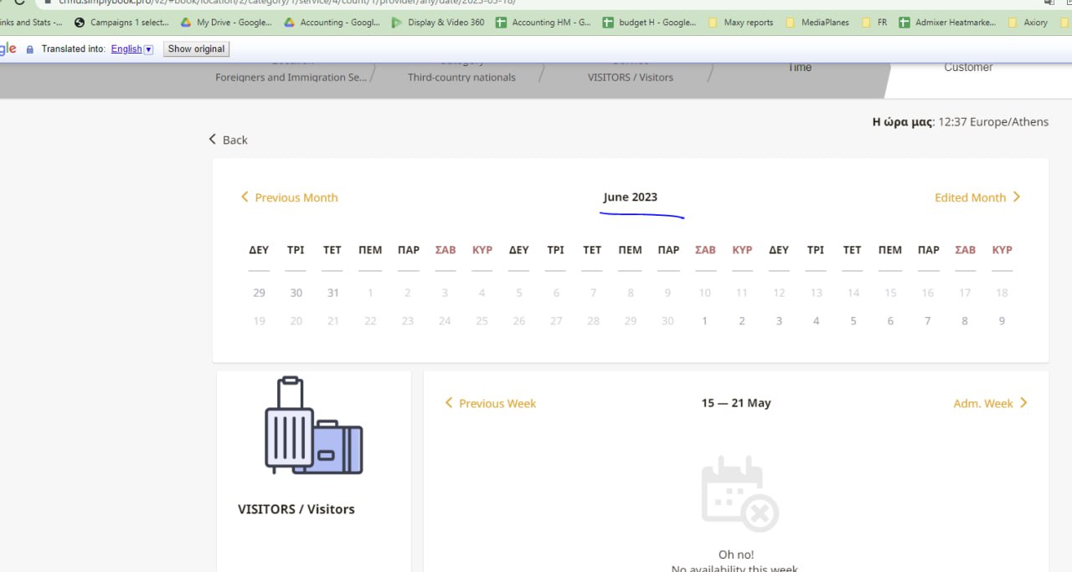Select date 31 in the calendar
1072x572 pixels.
(x=332, y=293)
